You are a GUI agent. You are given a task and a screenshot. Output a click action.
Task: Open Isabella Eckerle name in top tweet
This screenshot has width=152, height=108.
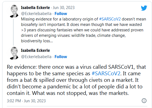coord(35,8)
